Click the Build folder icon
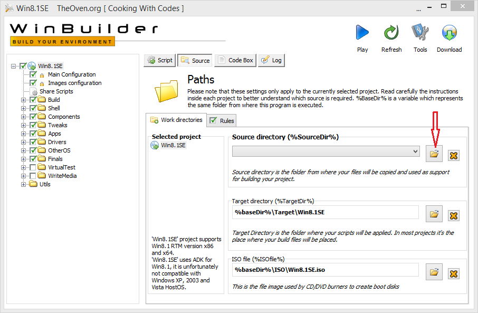 tap(42, 99)
